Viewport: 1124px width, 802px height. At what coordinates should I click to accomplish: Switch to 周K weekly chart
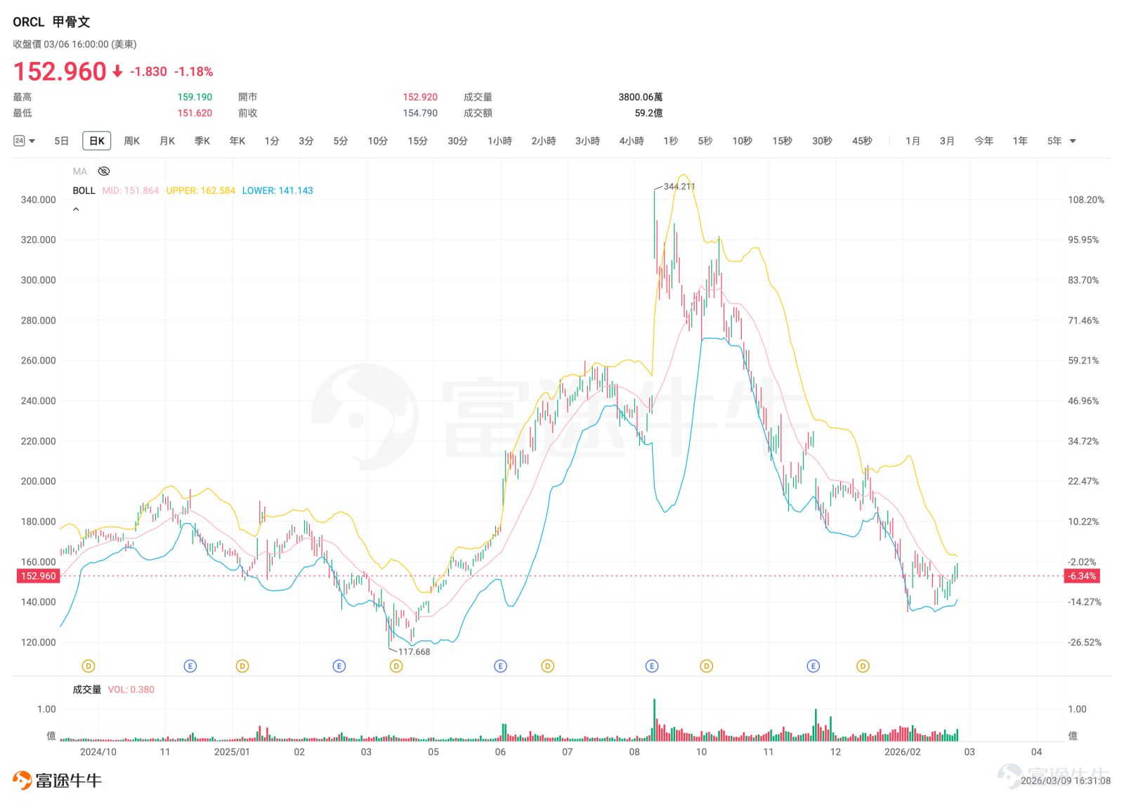[132, 141]
